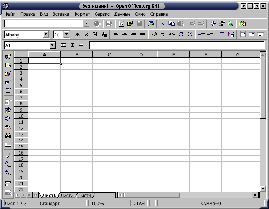Toggle bold Ж formatting
The height and width of the screenshot is (209, 269).
(78, 35)
